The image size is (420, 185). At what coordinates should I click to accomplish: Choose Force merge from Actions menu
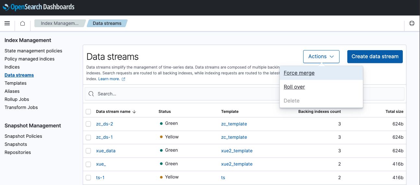[x=299, y=73]
